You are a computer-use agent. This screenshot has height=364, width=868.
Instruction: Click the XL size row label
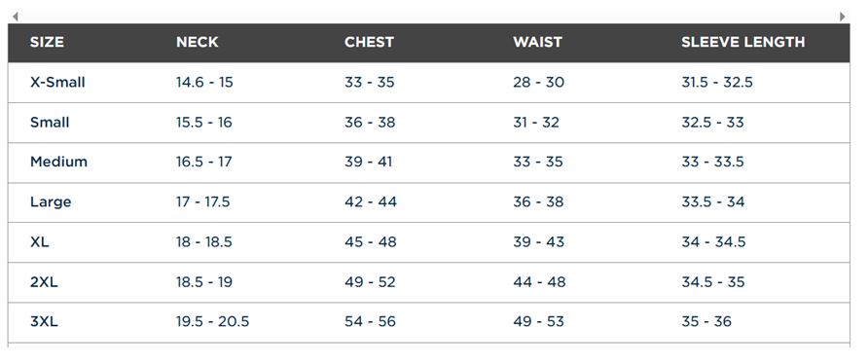tap(39, 241)
